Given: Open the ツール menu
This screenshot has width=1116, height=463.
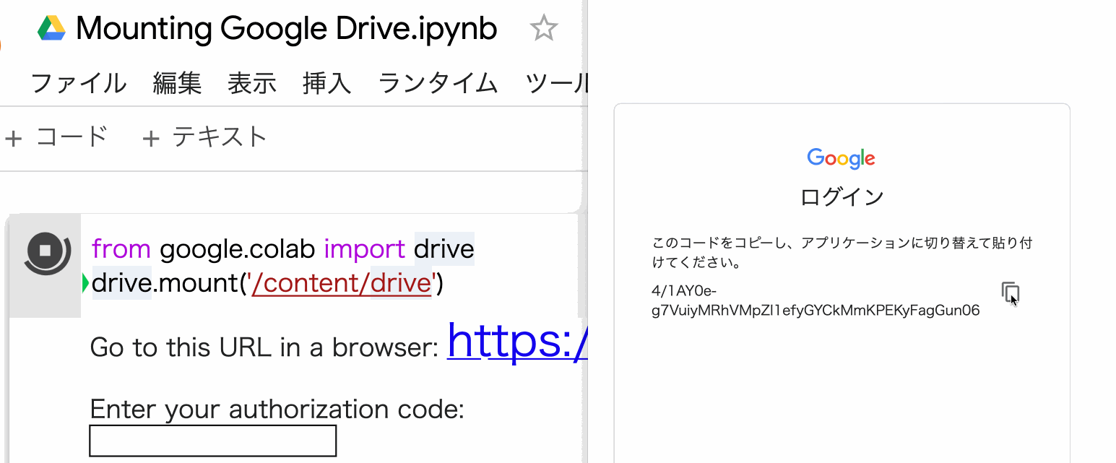Looking at the screenshot, I should tap(556, 84).
